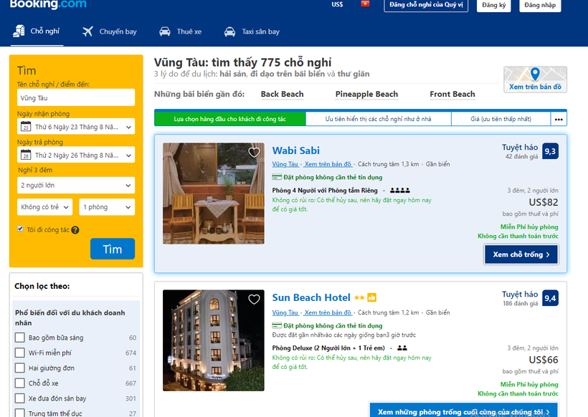Click the Taxi sân bay car icon
Image resolution: width=588 pixels, height=417 pixels.
tap(229, 32)
